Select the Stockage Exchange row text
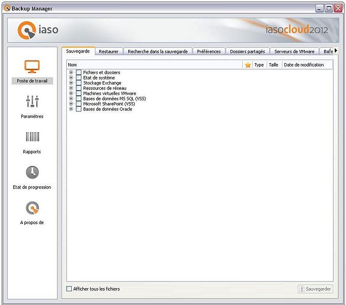This screenshot has height=305, width=346. tap(102, 83)
